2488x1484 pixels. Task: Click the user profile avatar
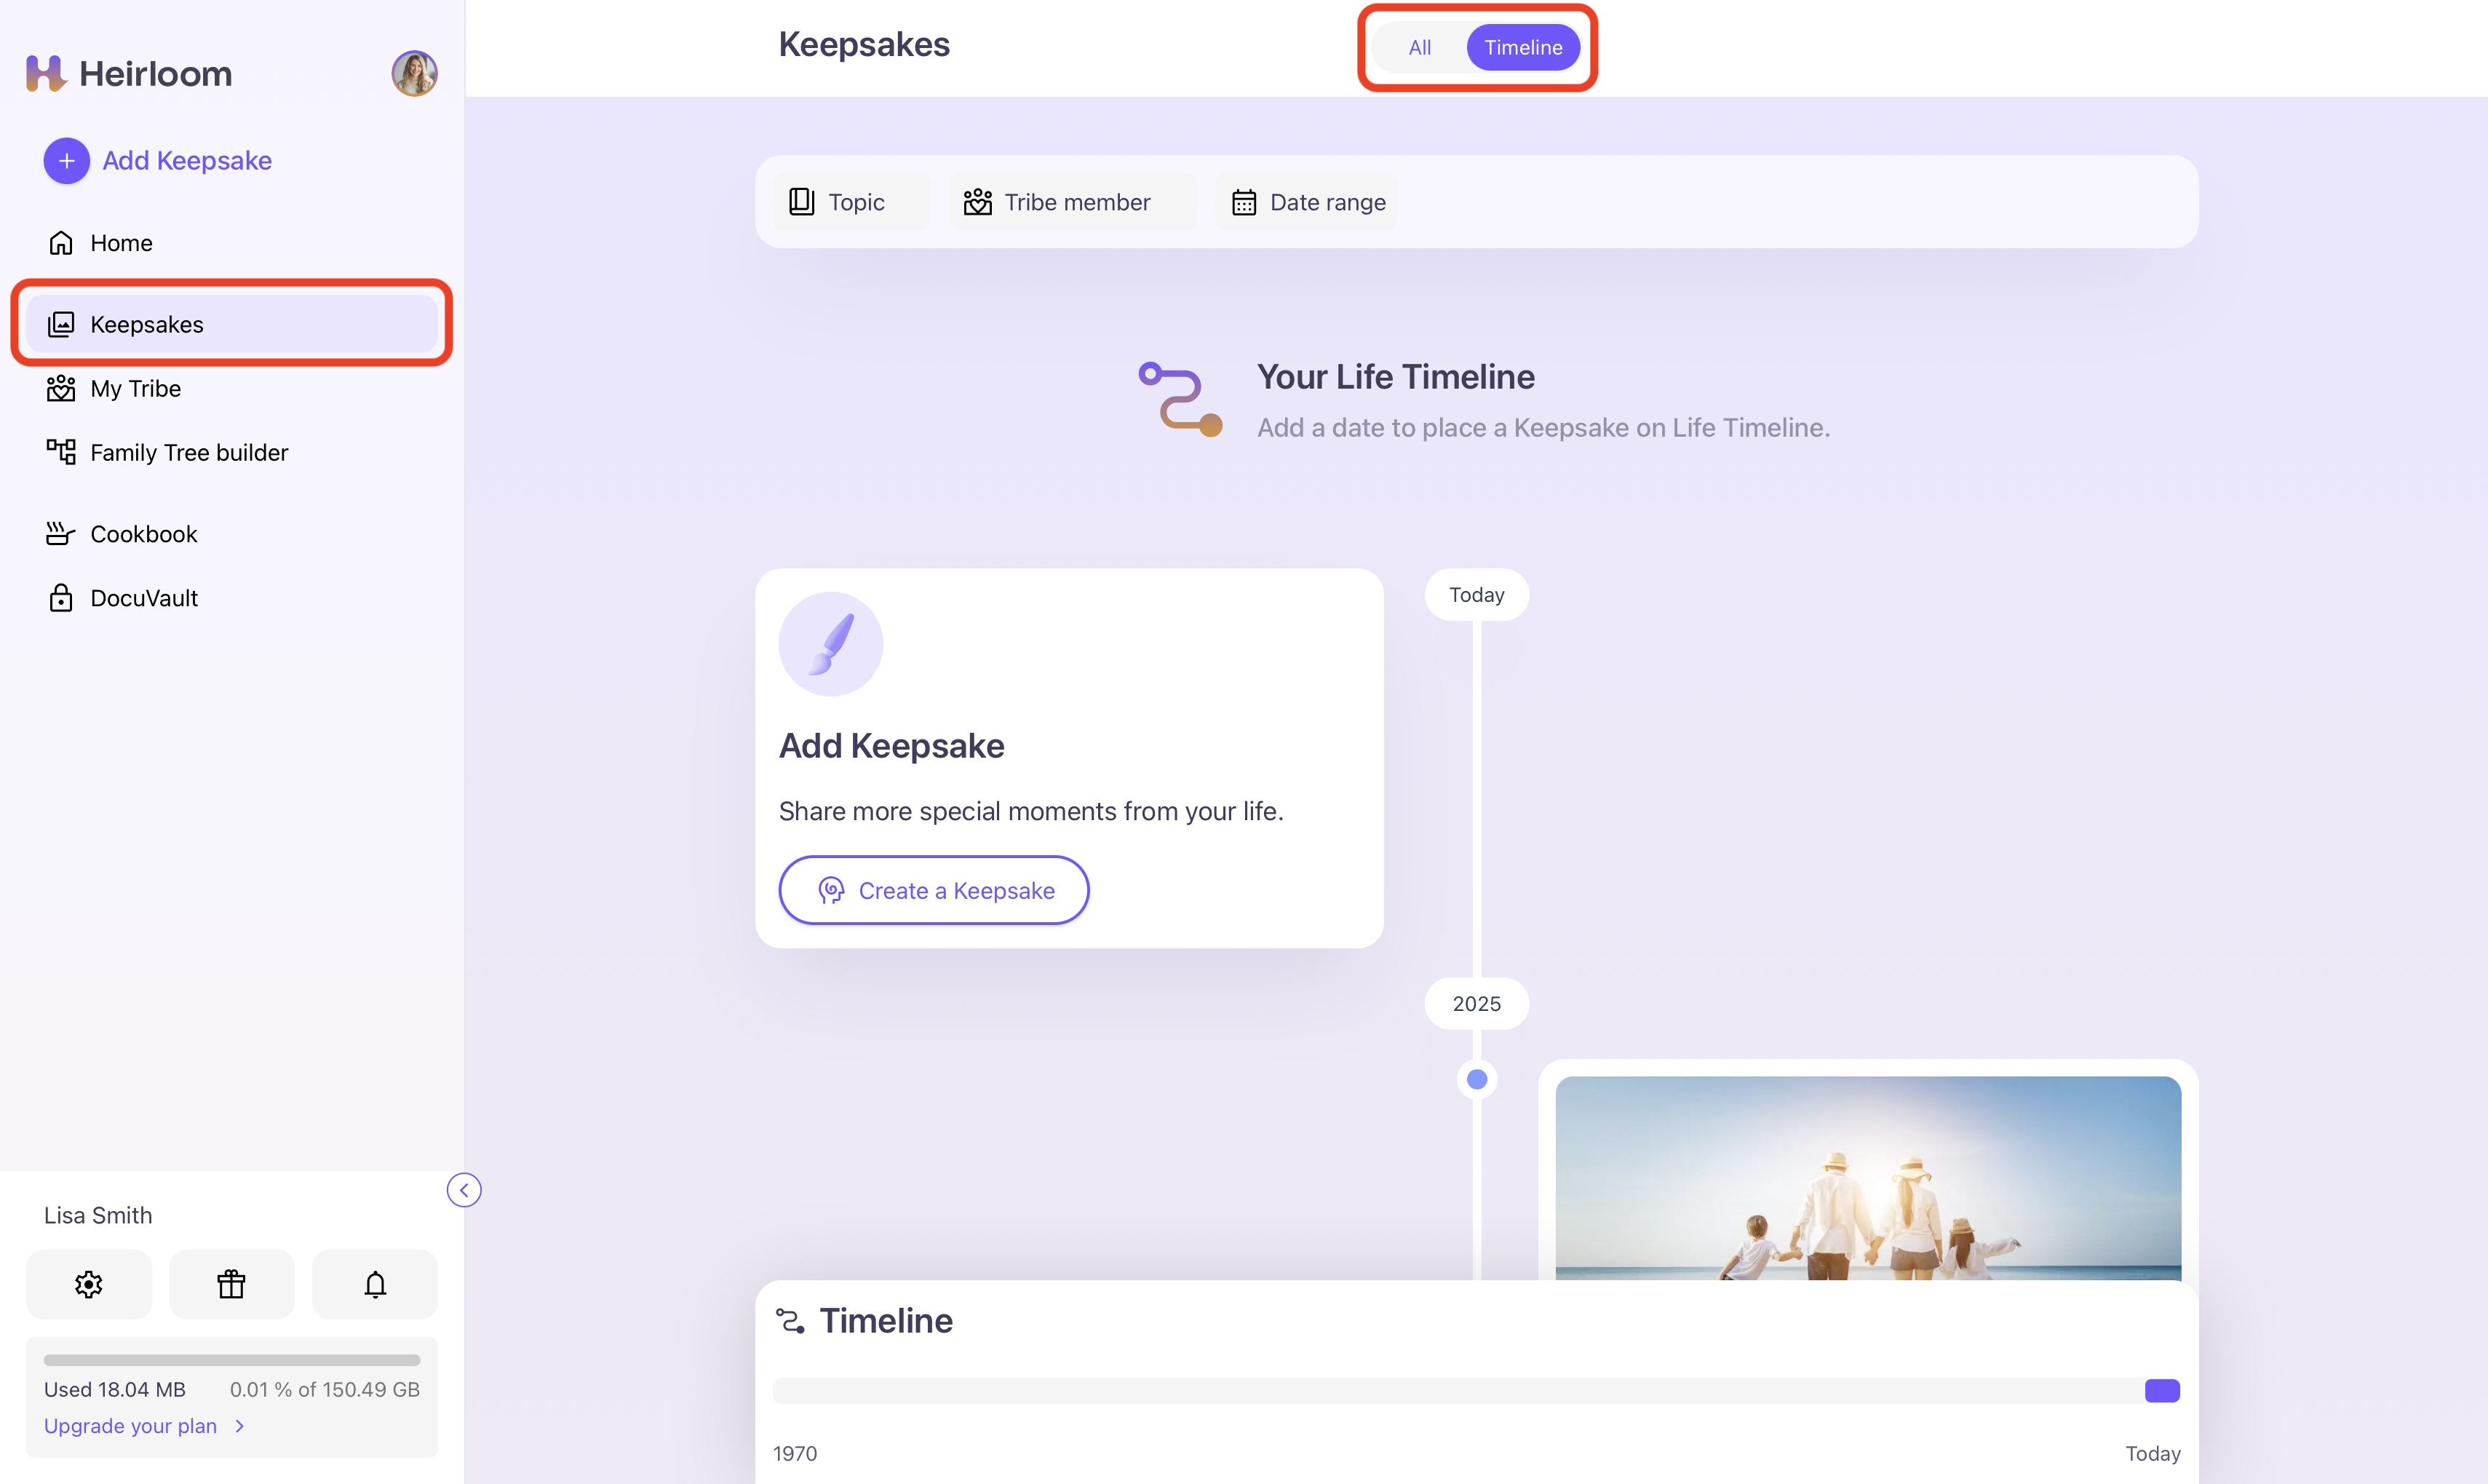point(414,73)
